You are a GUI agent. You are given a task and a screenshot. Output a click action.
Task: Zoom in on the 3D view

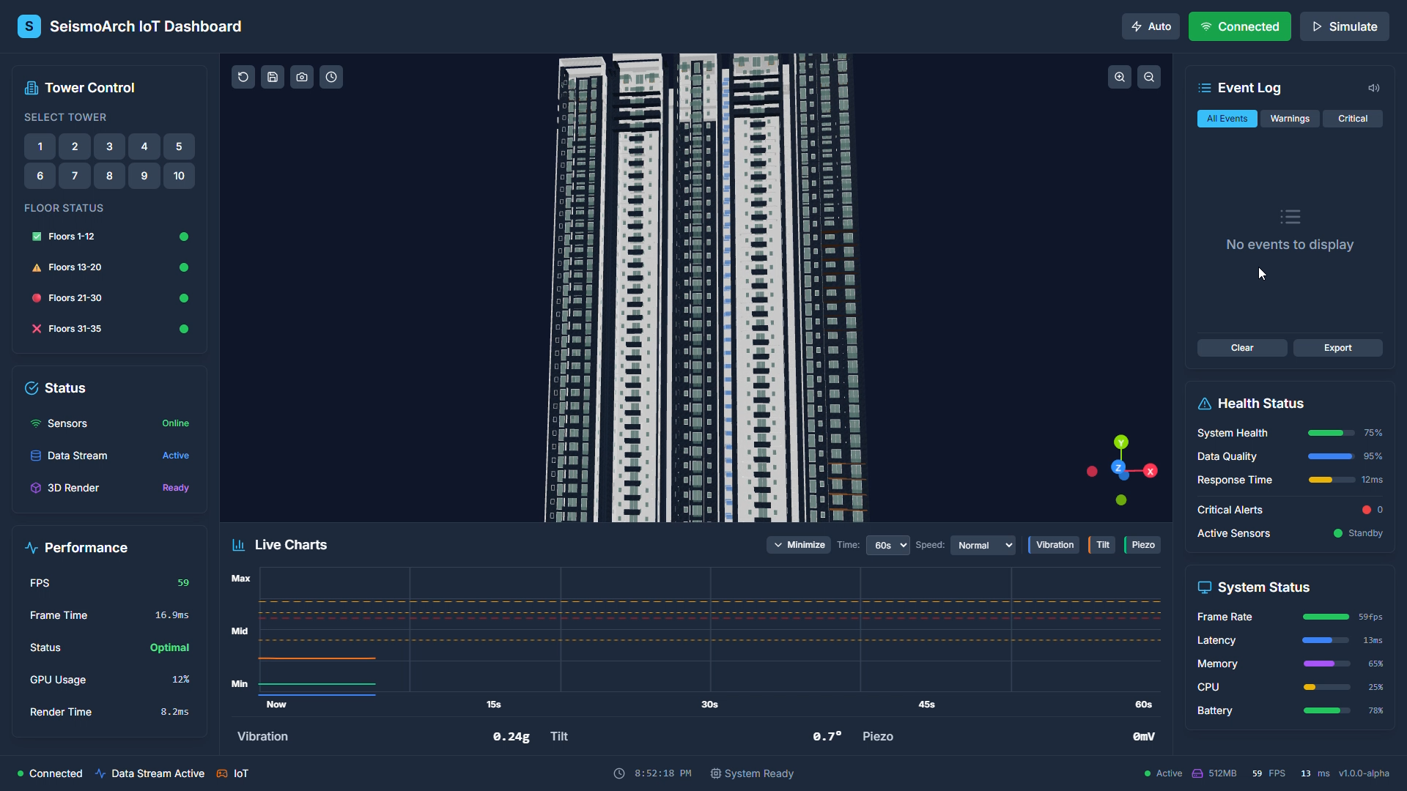[x=1120, y=77]
